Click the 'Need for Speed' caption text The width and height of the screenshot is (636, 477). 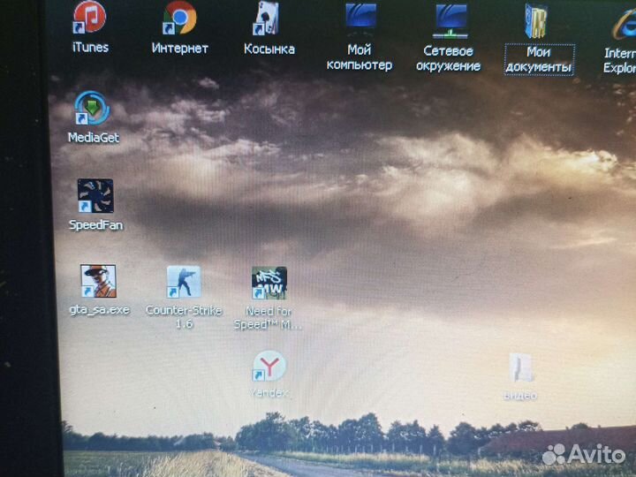[x=269, y=318]
